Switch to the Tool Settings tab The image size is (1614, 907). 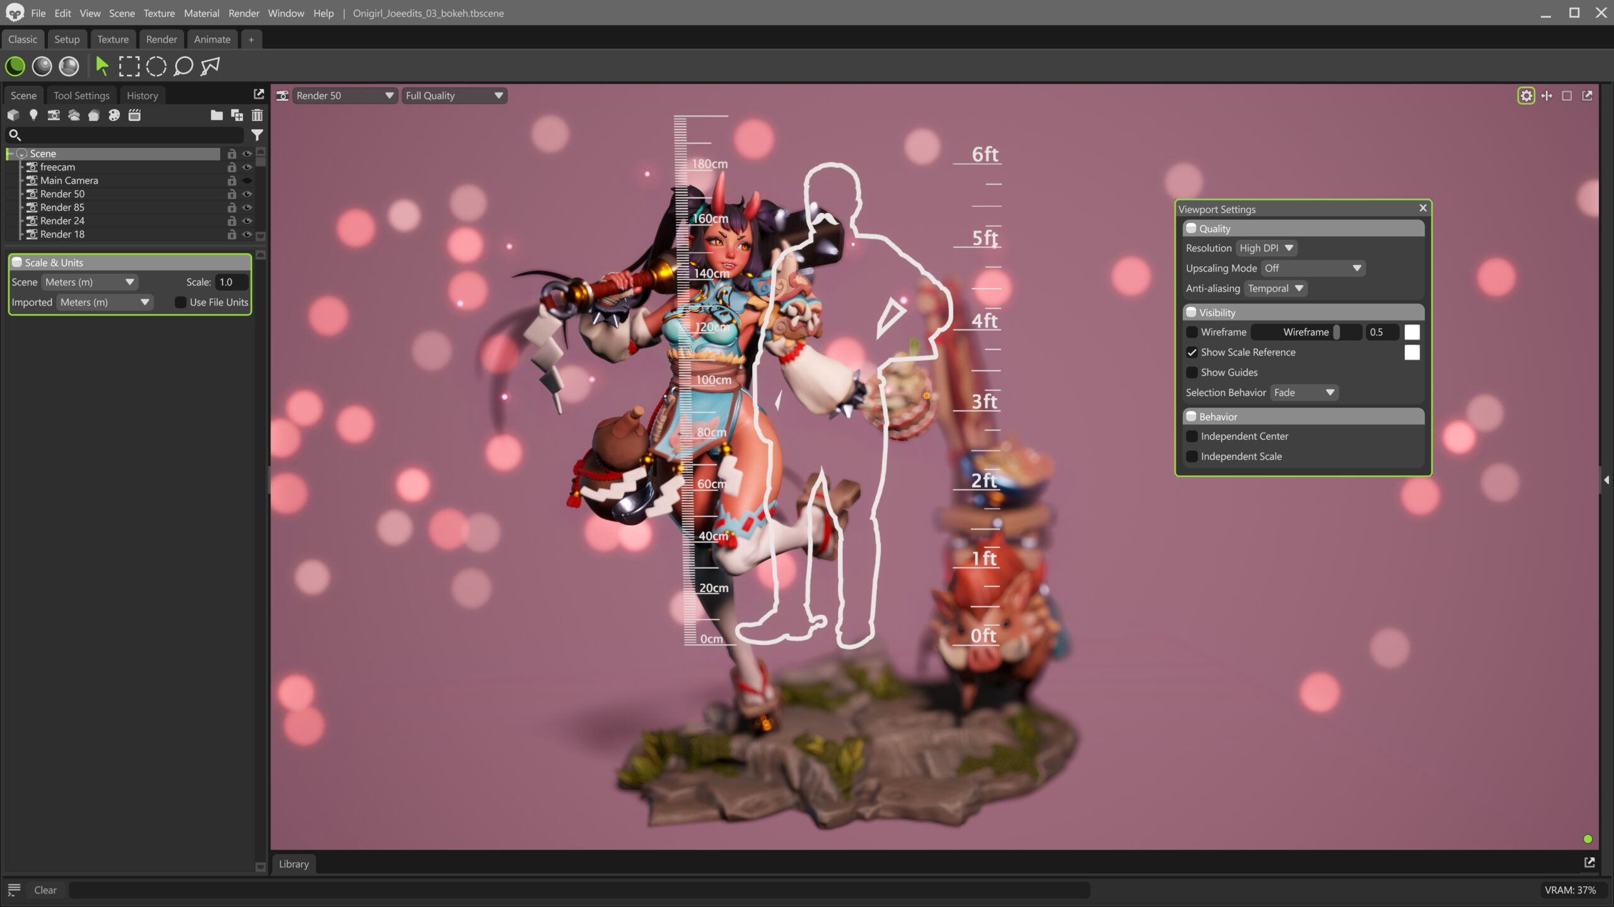pyautogui.click(x=81, y=96)
